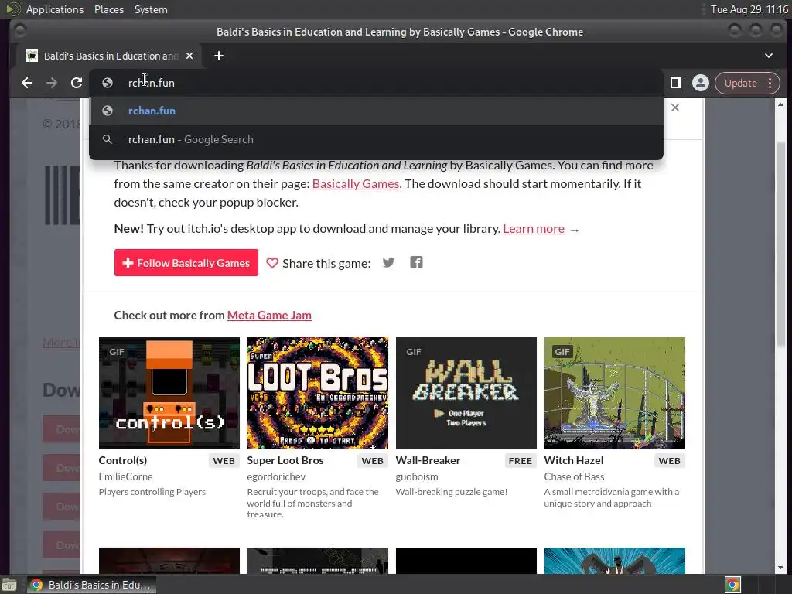Visit author guoboism's page
Image resolution: width=792 pixels, height=594 pixels.
pos(417,476)
